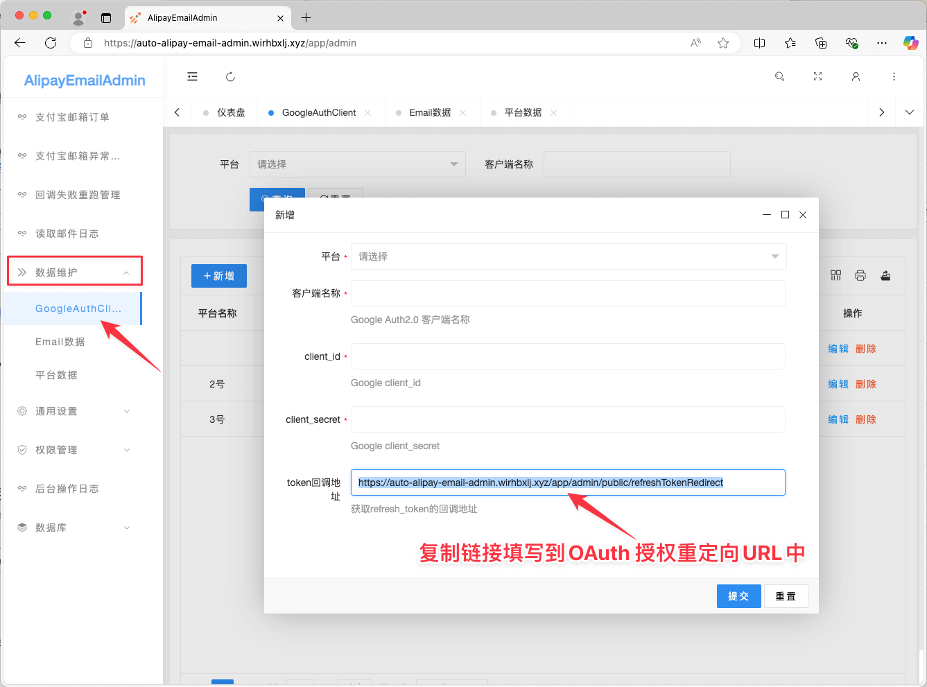This screenshot has width=927, height=687.
Task: Collapse the 数据维护 sidebar group
Action: coord(75,271)
